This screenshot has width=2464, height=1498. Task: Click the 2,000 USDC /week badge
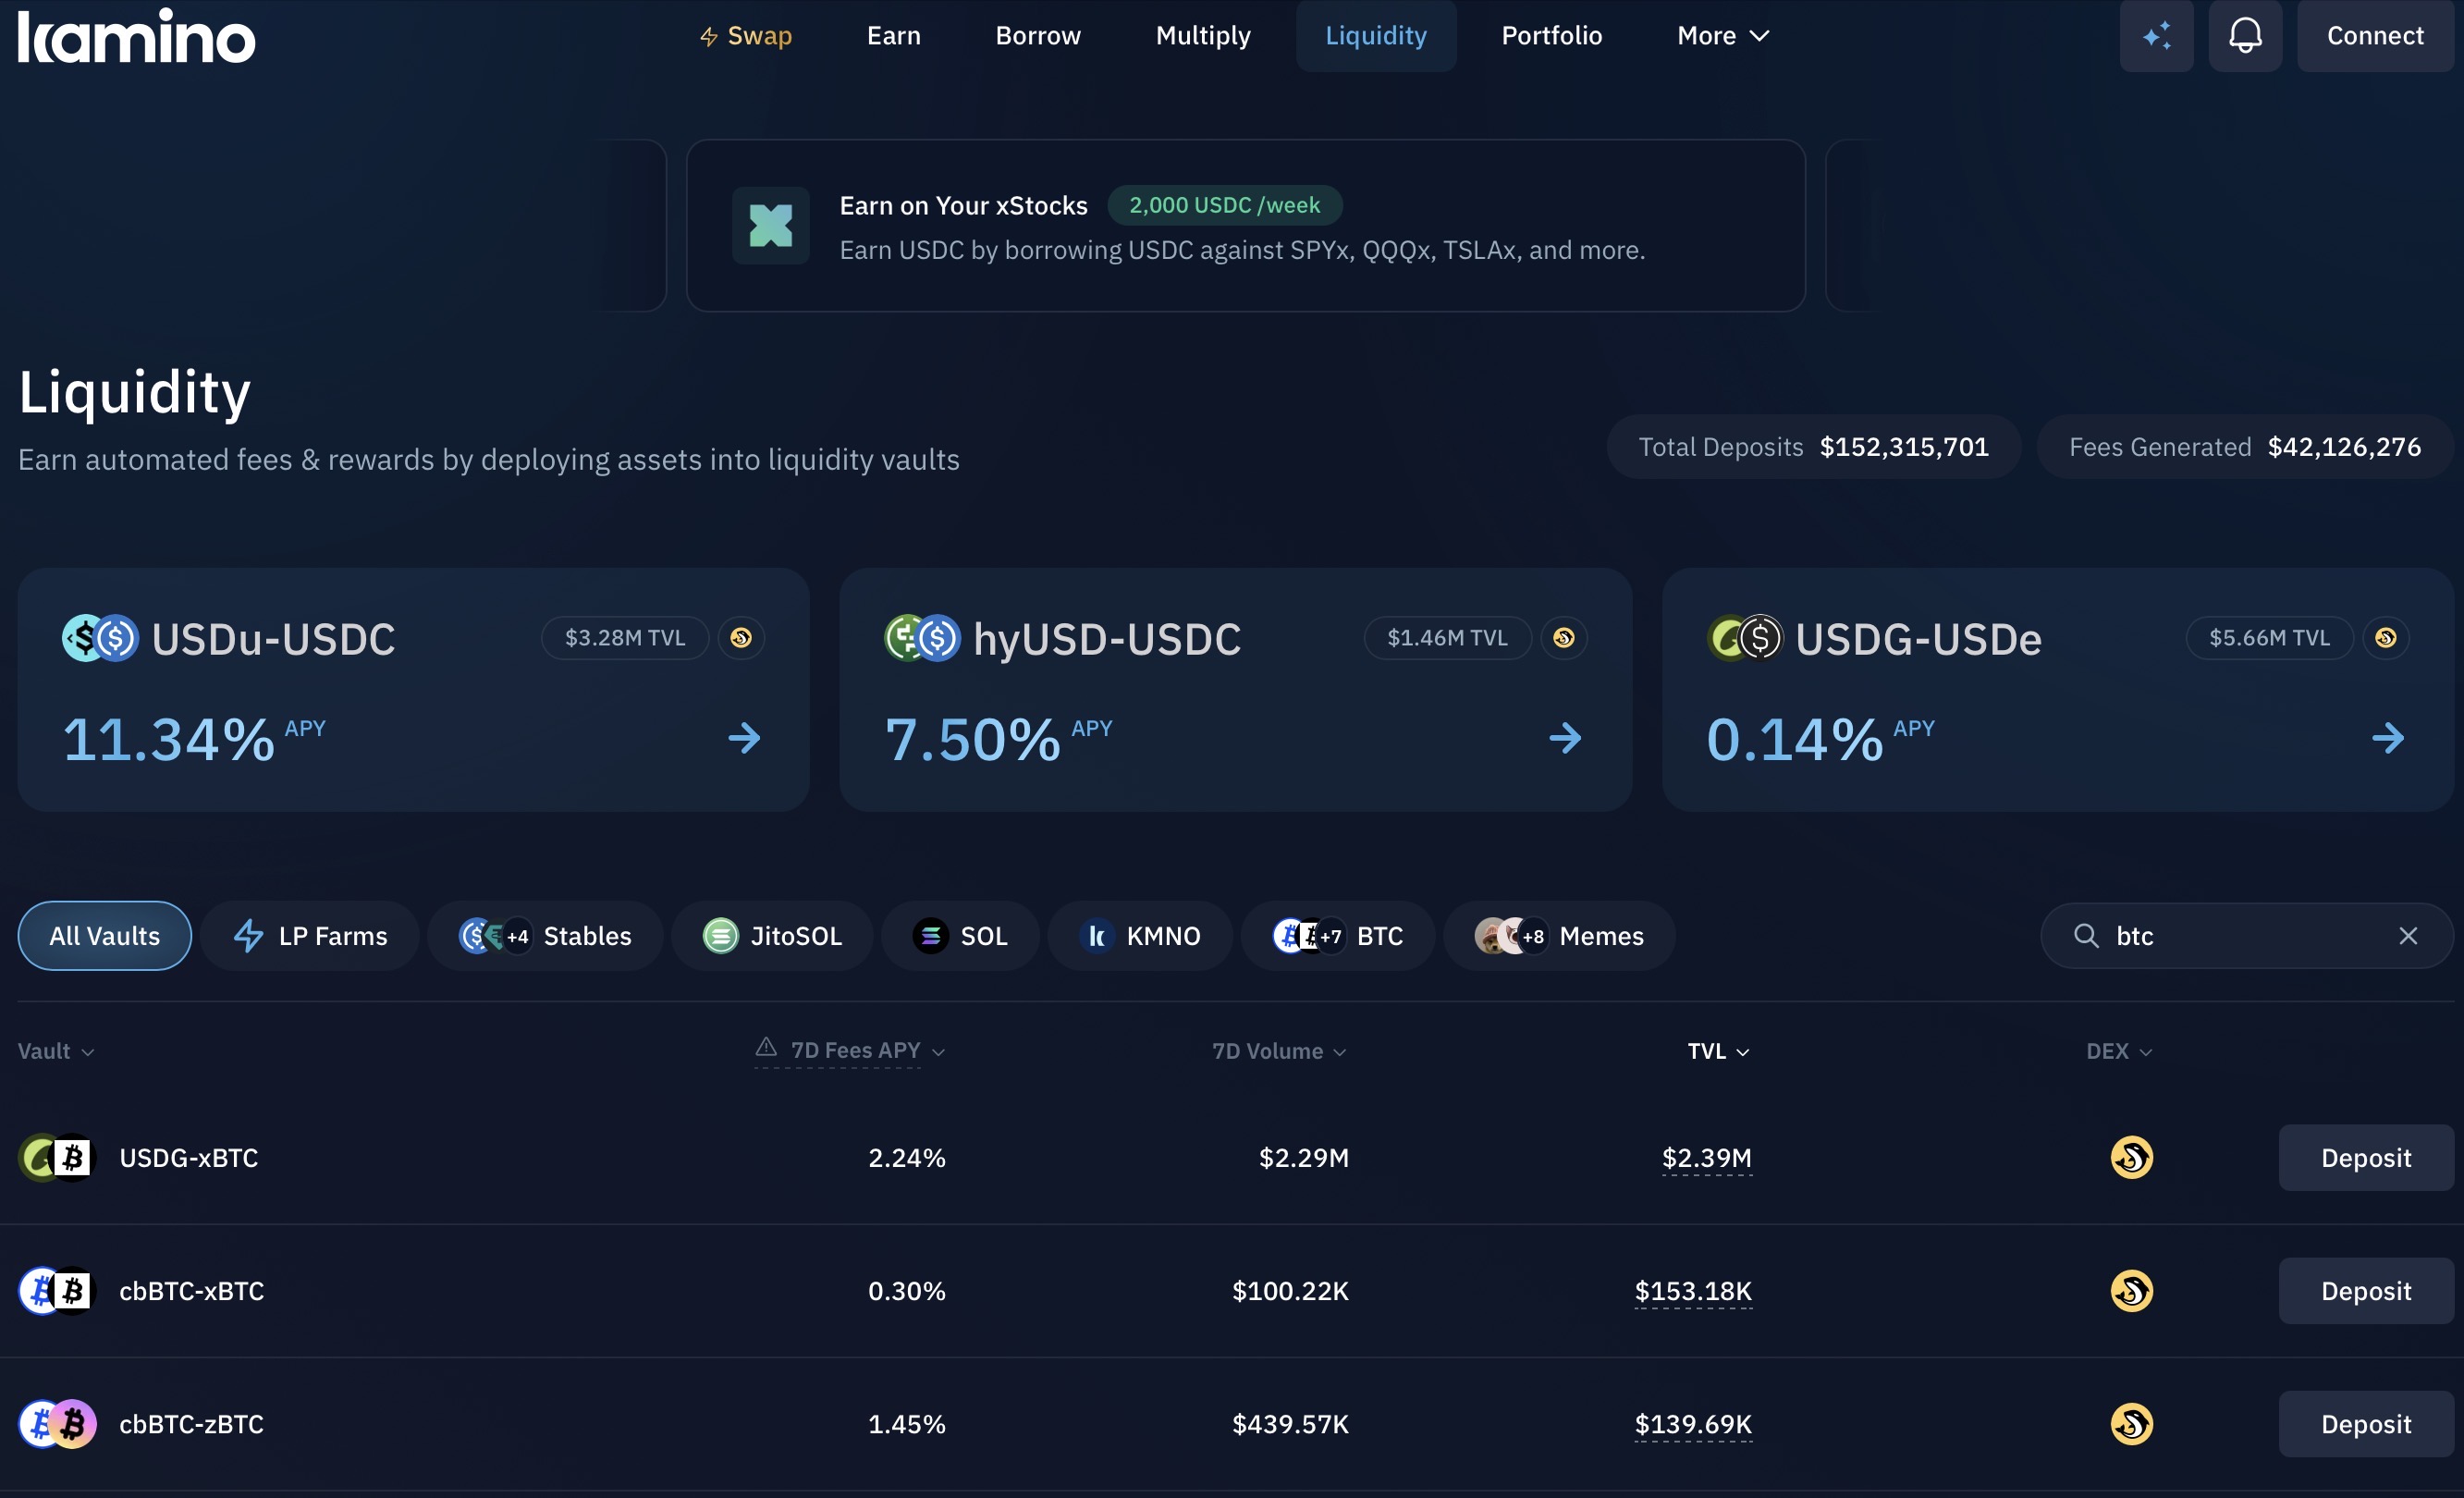point(1225,205)
